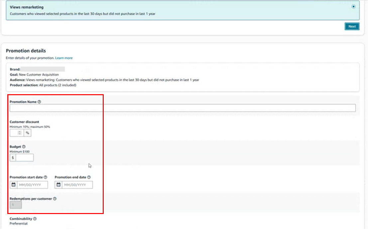Click the Promotion end date MM/DD/YYYY field
The height and width of the screenshot is (230, 368).
click(77, 185)
